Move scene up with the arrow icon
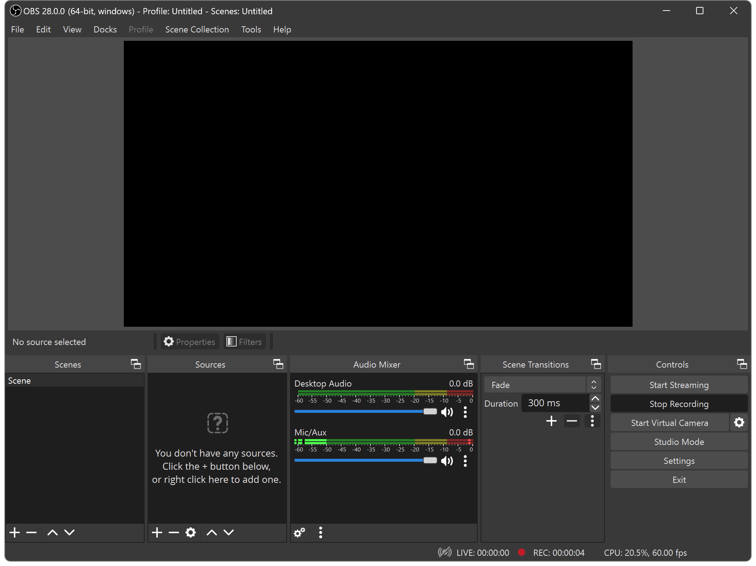 tap(52, 532)
